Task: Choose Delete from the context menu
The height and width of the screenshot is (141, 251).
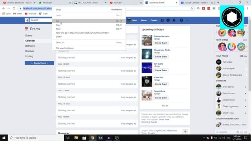Action: pos(89,37)
